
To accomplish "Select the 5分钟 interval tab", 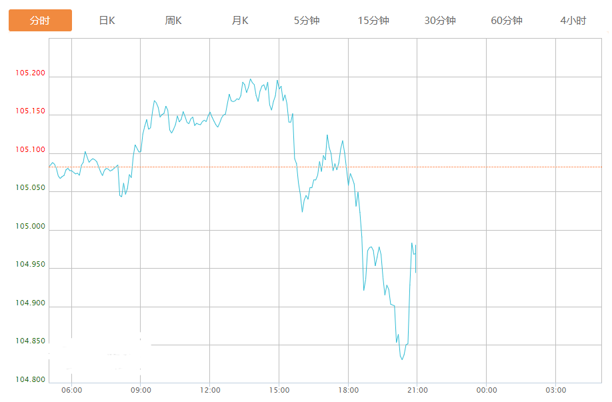I will [x=307, y=21].
